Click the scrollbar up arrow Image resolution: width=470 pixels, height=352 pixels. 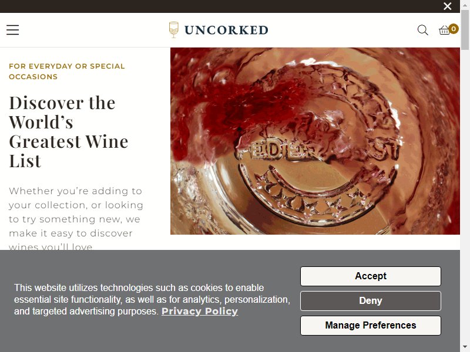(x=465, y=5)
